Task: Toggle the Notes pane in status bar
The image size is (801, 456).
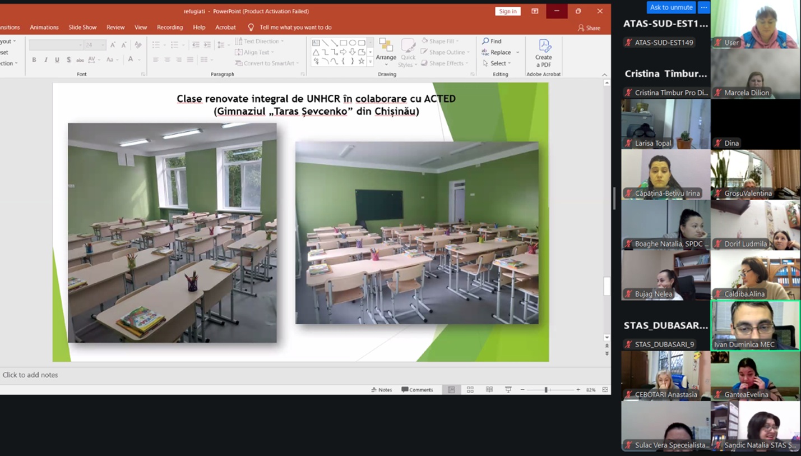Action: pos(381,390)
